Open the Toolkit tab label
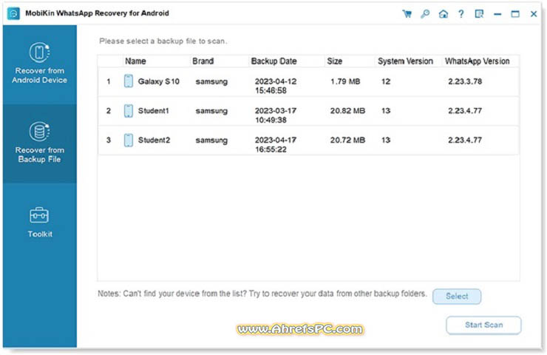Image resolution: width=547 pixels, height=355 pixels. (40, 234)
